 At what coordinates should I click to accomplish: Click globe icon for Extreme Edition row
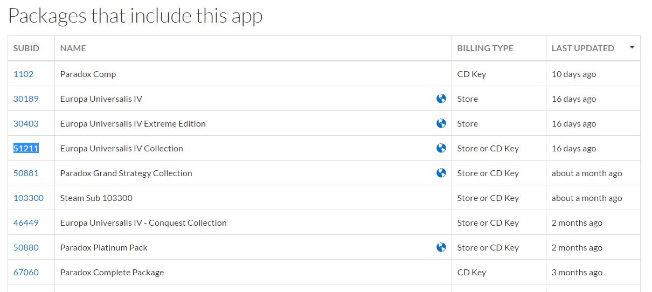click(x=441, y=123)
